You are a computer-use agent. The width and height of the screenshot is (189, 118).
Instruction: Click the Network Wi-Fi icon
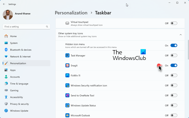(x=6, y=56)
